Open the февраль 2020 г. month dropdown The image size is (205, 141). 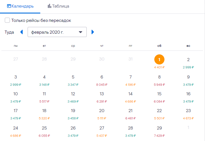[x=57, y=32]
